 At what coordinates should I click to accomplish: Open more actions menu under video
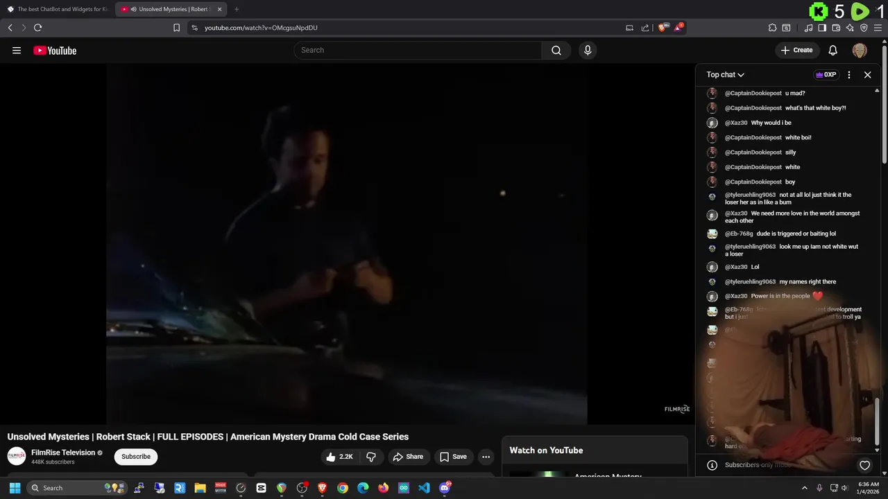point(486,457)
